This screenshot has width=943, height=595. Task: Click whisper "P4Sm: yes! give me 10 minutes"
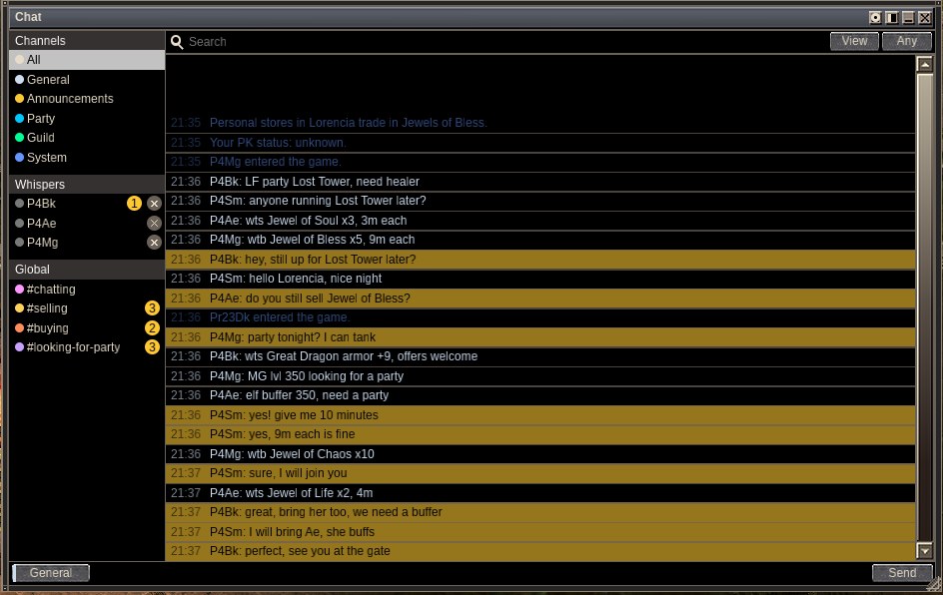point(540,414)
